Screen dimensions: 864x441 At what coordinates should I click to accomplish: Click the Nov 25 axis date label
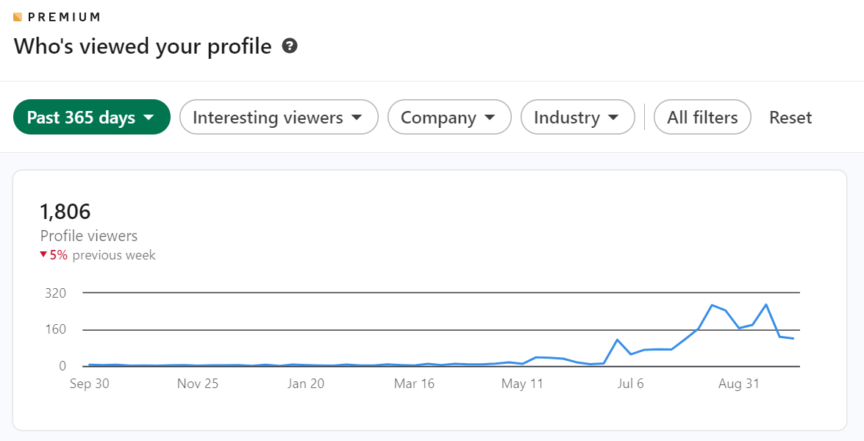(198, 384)
